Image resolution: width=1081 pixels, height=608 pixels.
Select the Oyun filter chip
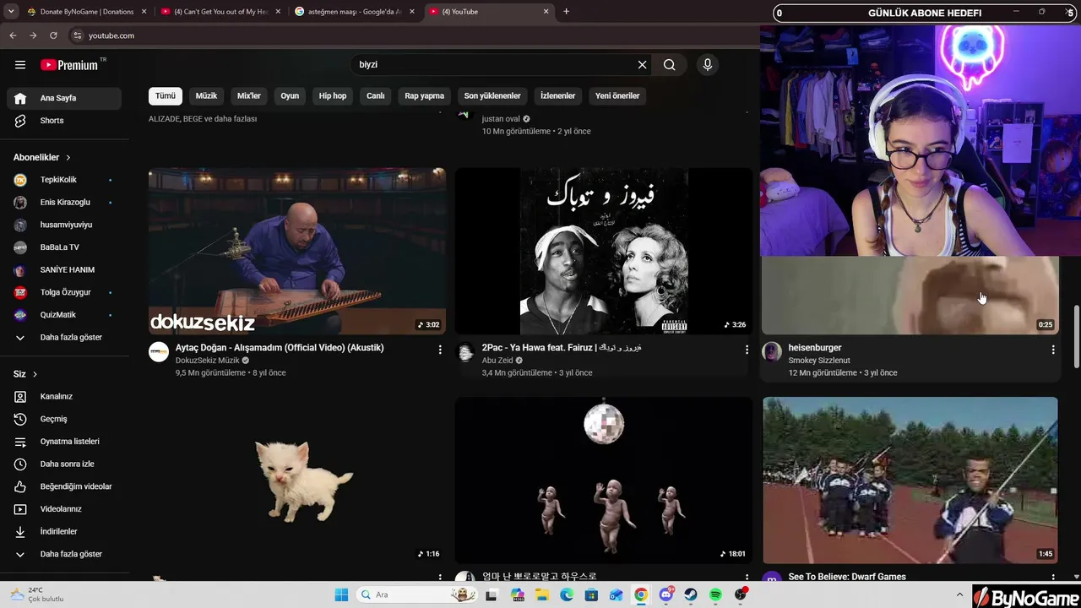(x=290, y=96)
